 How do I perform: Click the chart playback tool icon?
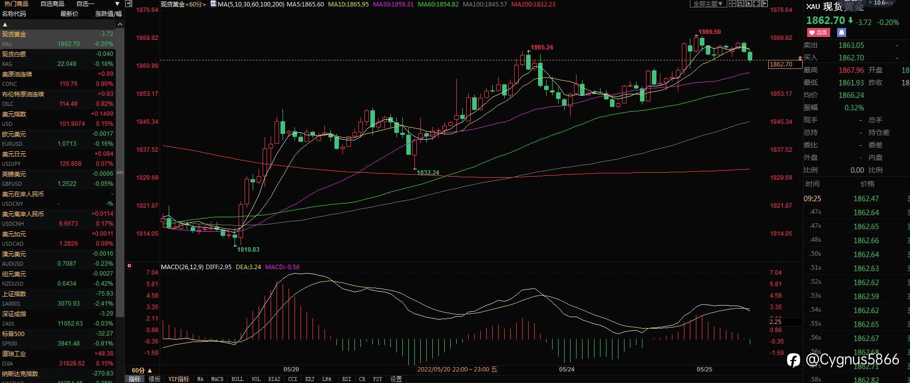748,3
